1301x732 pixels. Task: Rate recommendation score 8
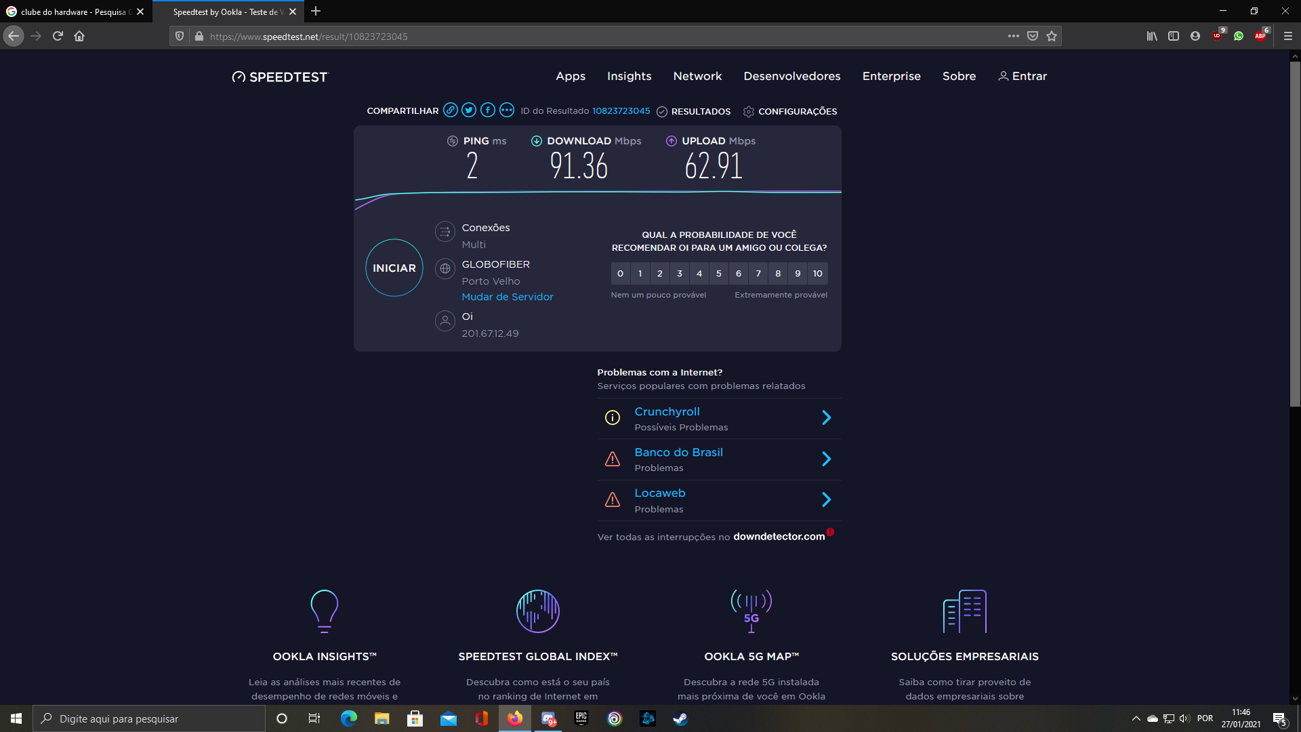pos(778,273)
